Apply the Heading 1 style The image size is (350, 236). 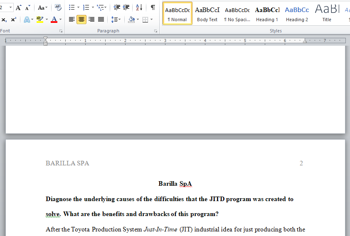267,13
